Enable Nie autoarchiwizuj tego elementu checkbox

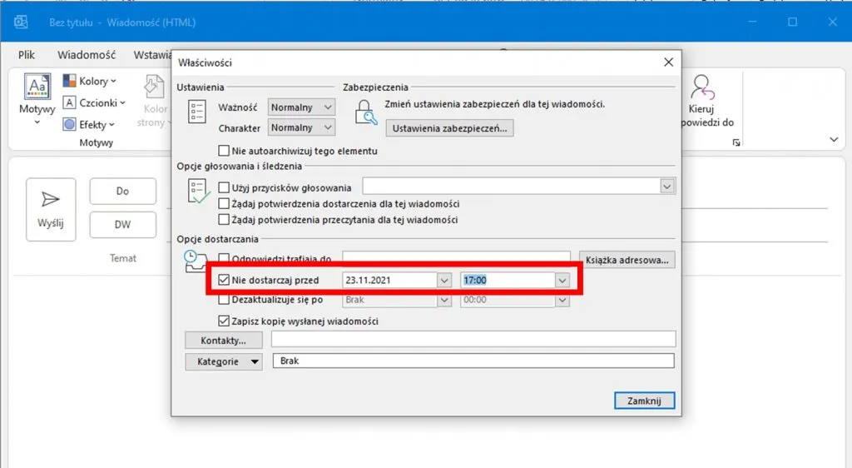pyautogui.click(x=223, y=152)
